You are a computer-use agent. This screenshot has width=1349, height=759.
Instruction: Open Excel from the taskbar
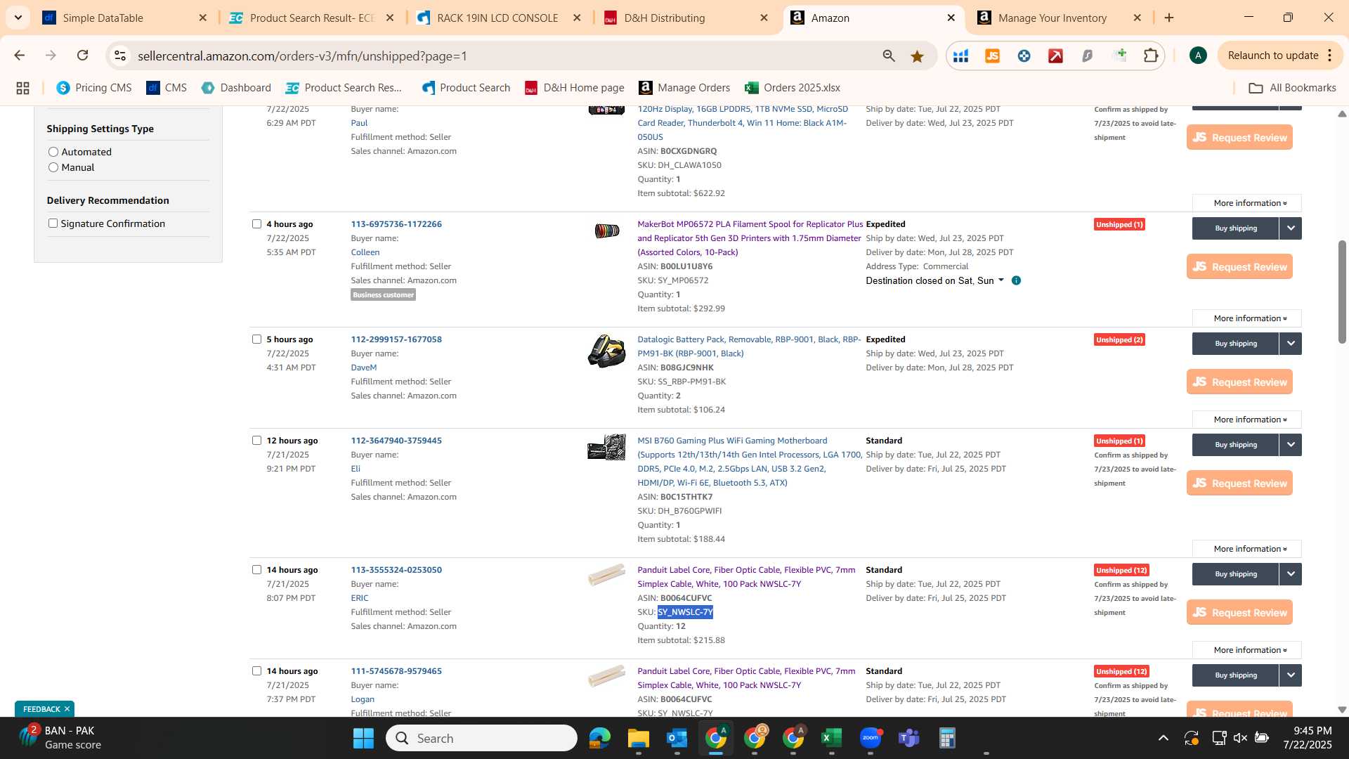tap(831, 738)
